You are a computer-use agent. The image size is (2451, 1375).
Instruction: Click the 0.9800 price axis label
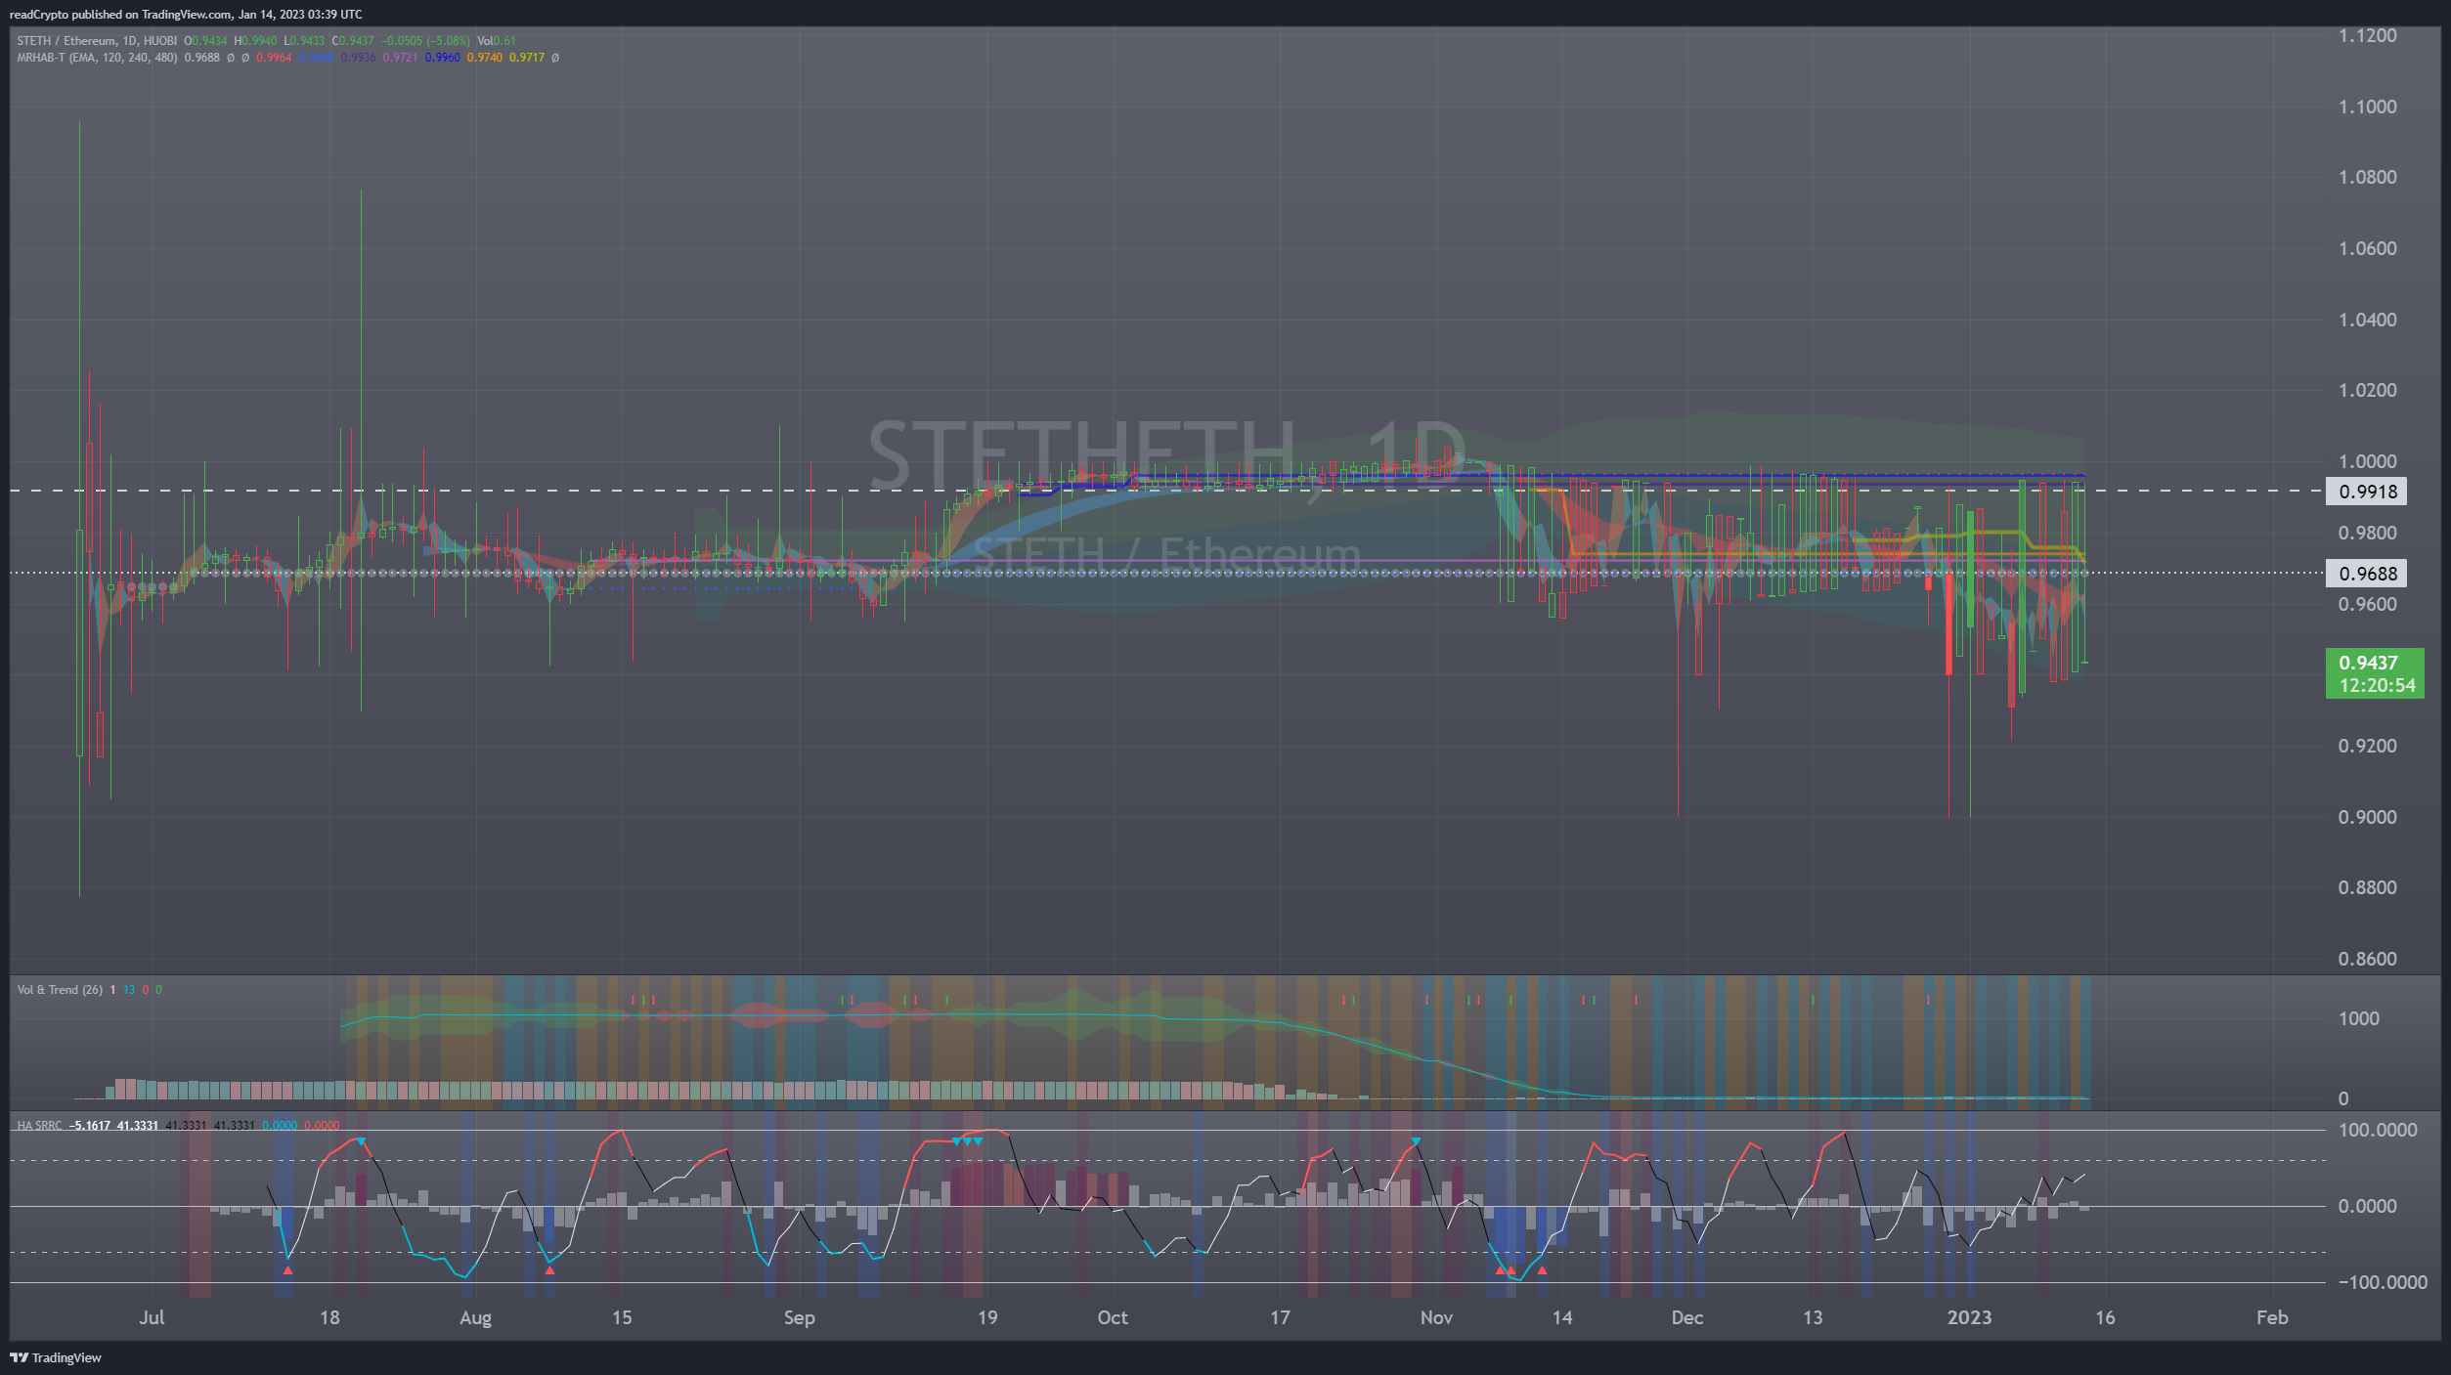point(2367,533)
